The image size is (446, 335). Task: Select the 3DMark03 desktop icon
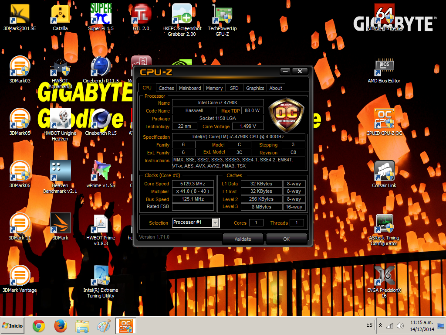[20, 69]
